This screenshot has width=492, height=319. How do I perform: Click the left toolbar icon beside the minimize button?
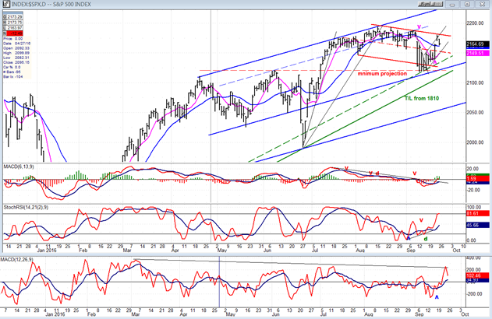(x=425, y=4)
